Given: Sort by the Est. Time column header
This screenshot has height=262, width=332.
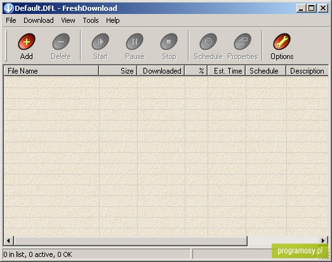Looking at the screenshot, I should (x=227, y=70).
